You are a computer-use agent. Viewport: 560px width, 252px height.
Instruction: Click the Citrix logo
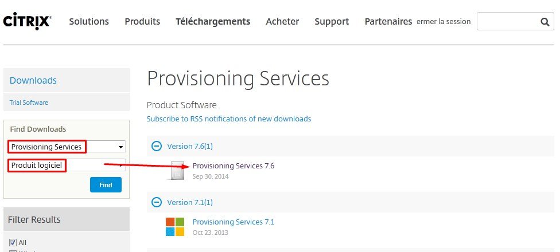tap(27, 21)
